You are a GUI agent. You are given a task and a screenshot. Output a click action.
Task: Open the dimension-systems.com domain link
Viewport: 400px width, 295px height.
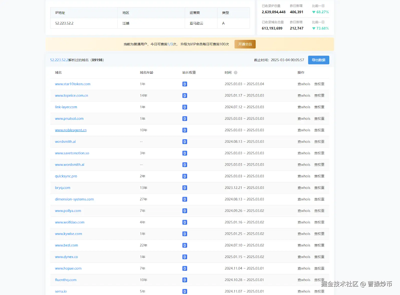[74, 199]
